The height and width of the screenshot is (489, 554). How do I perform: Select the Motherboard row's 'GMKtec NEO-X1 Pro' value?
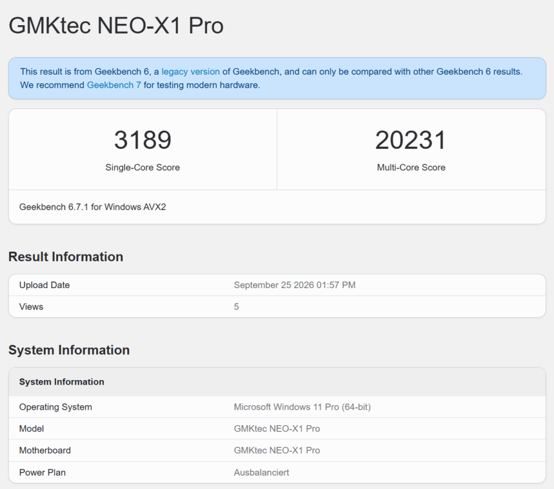click(x=277, y=450)
